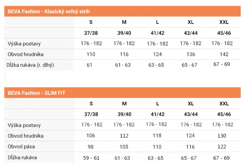Click the waist value 98 for S

(90, 146)
